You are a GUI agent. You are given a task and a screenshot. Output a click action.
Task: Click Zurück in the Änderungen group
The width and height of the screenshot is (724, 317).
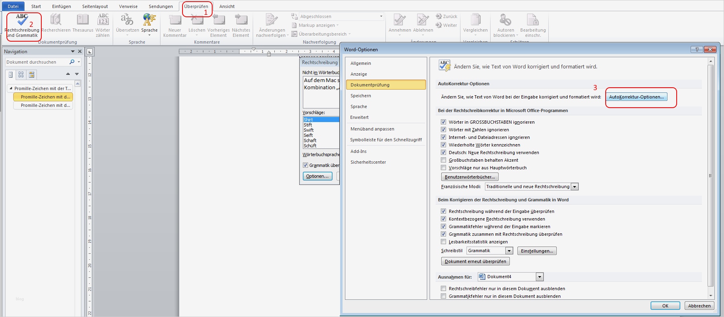tap(446, 16)
